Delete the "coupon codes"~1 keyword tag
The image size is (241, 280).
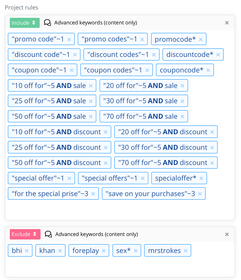pyautogui.click(x=147, y=70)
